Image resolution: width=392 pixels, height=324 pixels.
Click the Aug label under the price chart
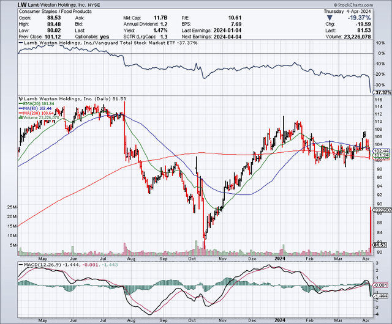click(131, 259)
